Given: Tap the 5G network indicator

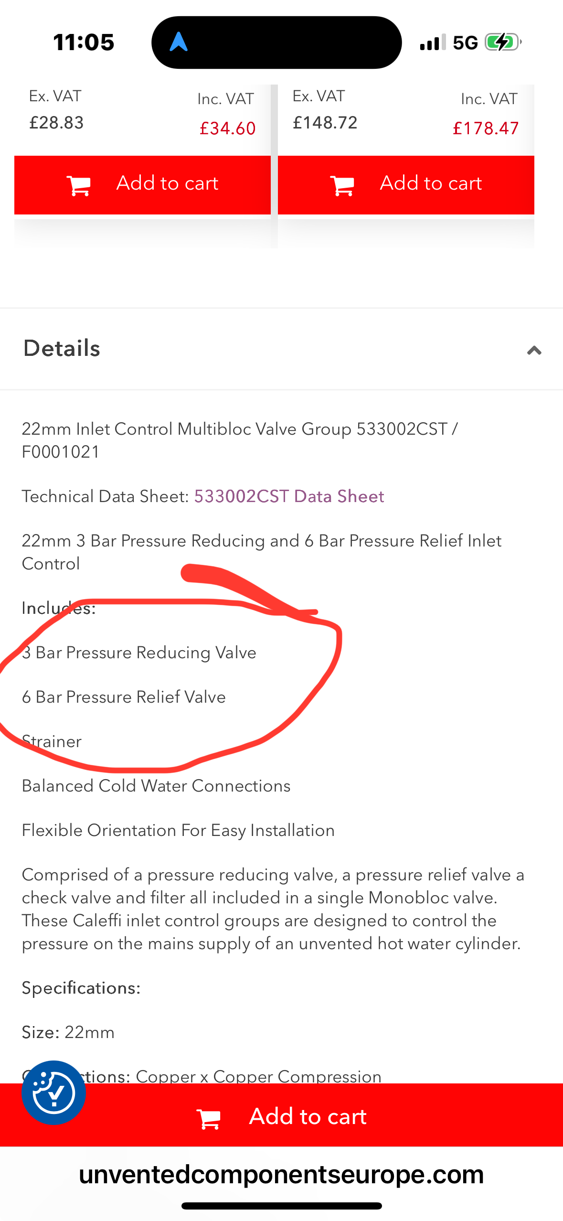Looking at the screenshot, I should click(465, 43).
